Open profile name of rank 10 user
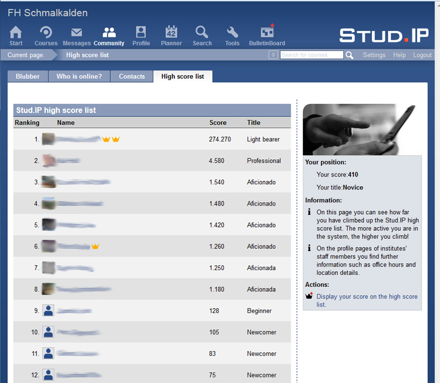The image size is (440, 383). coord(79,332)
